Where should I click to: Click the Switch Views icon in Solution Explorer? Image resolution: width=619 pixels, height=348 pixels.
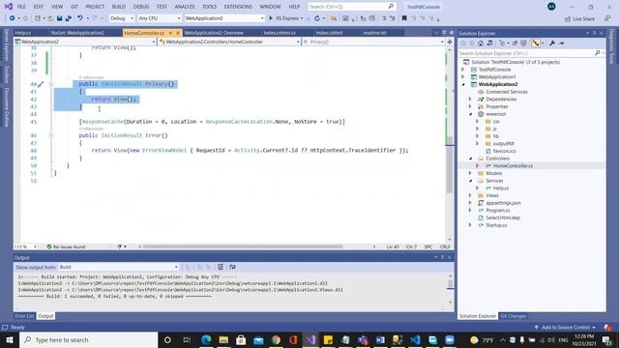coord(489,43)
